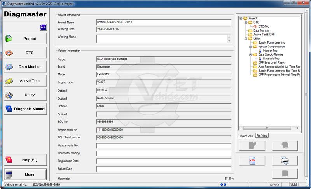Collapse the Injector Compensation tree node

tap(250, 47)
